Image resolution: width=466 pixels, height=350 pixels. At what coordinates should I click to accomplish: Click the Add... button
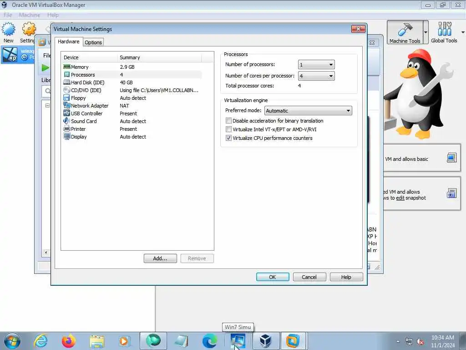point(160,258)
